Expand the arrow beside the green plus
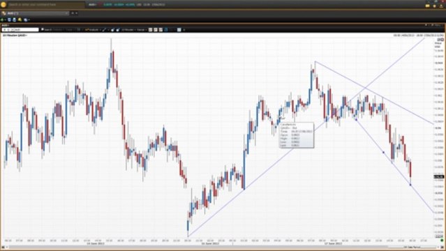The height and width of the screenshot is (251, 446). click(x=5, y=20)
